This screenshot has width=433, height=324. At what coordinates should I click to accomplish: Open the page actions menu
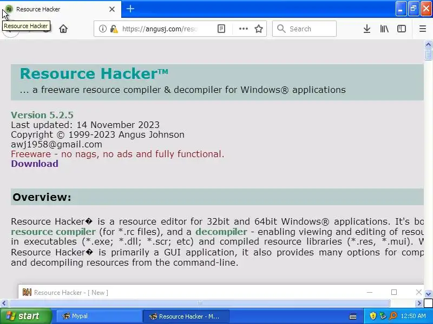243,29
